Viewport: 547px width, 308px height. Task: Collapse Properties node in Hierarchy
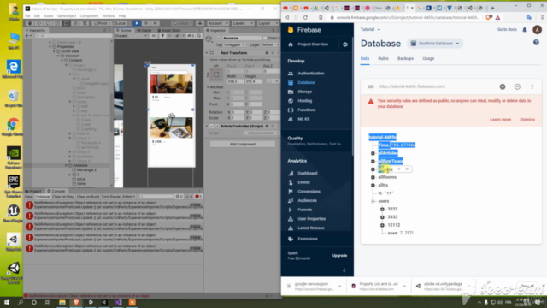point(50,46)
